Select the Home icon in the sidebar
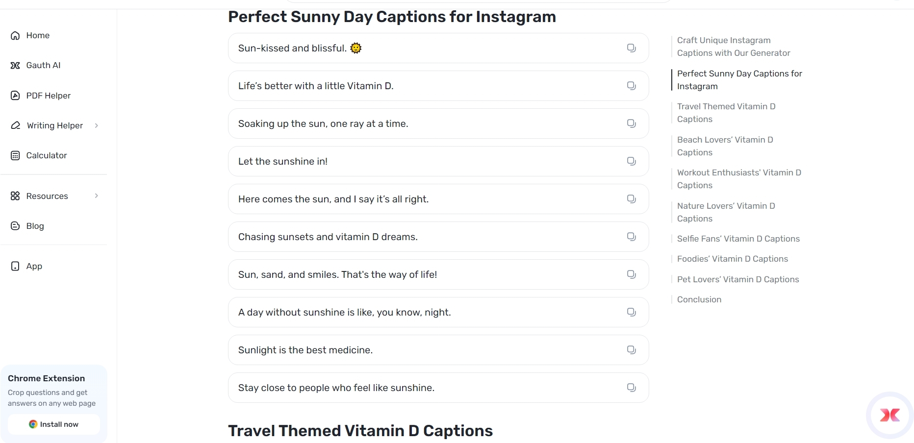The width and height of the screenshot is (914, 443). [15, 35]
